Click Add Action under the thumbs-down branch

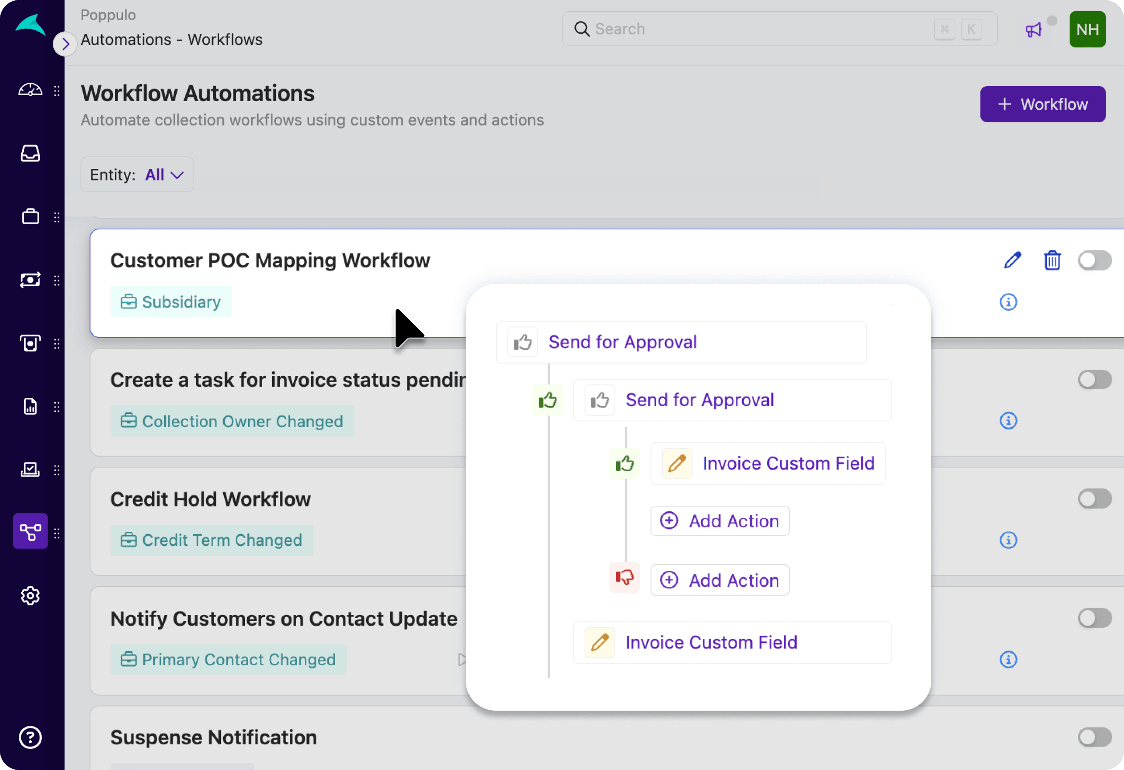click(720, 580)
